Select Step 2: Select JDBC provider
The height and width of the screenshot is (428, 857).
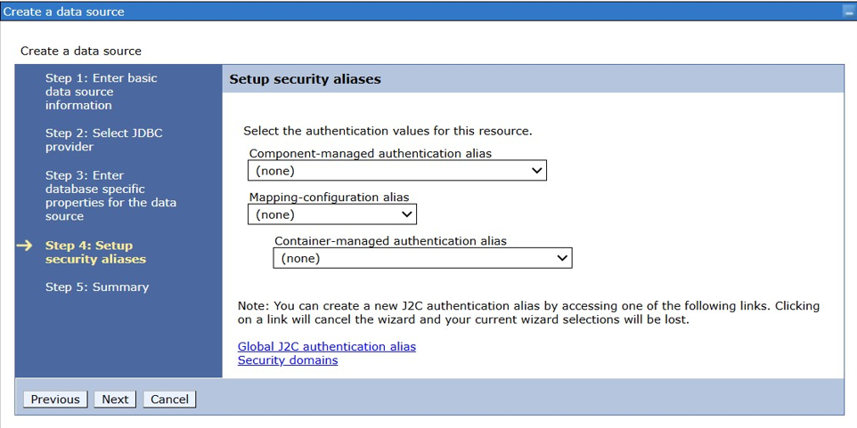[x=103, y=140]
